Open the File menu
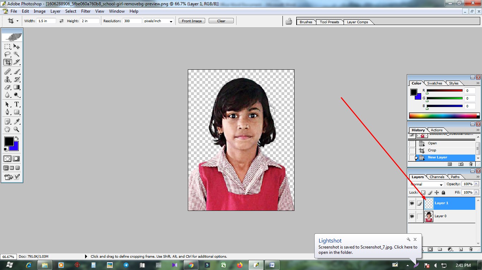 pos(14,11)
